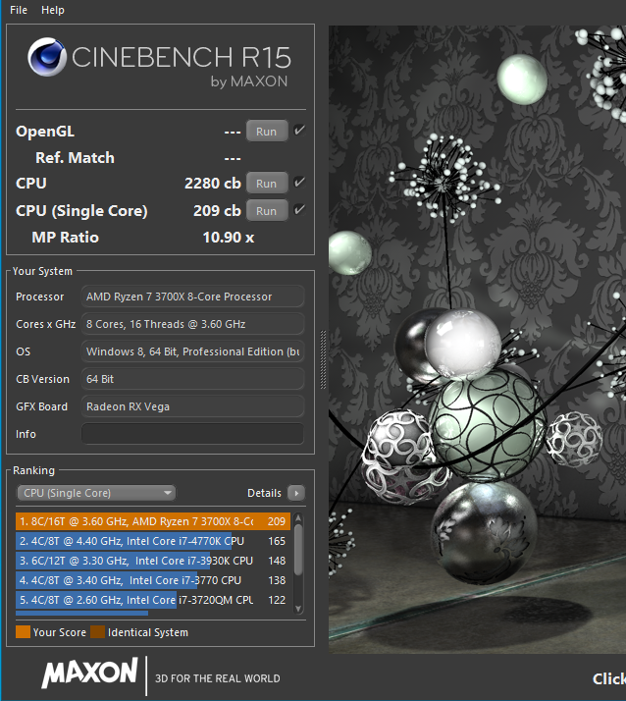
Task: Select ranking entry Intel Core i7-4770K
Action: 153,541
